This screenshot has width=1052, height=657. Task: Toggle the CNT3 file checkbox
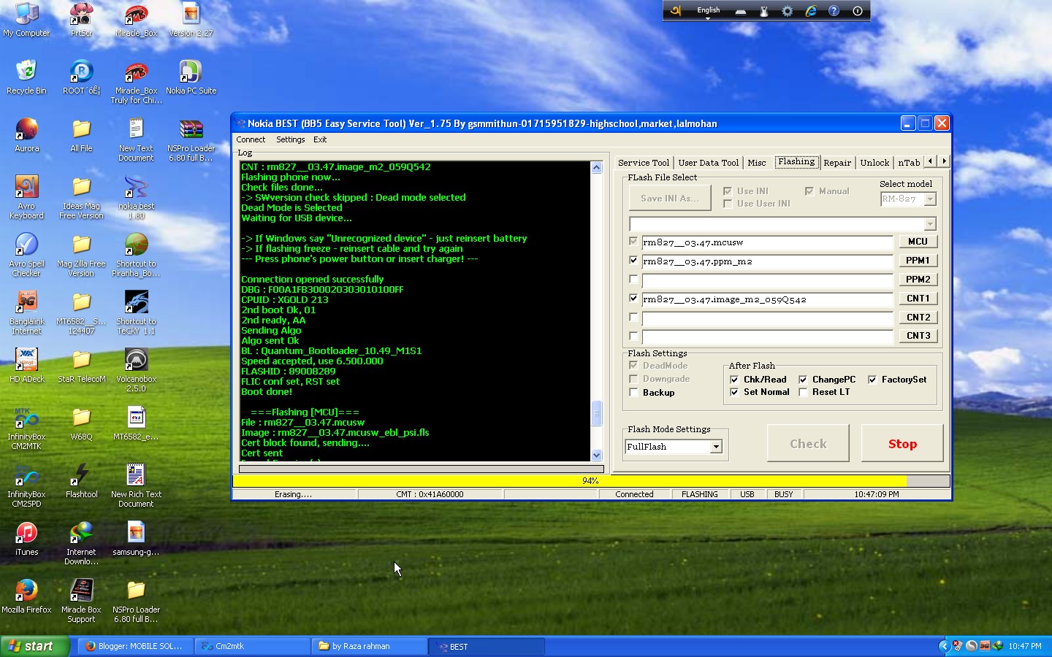coord(633,336)
